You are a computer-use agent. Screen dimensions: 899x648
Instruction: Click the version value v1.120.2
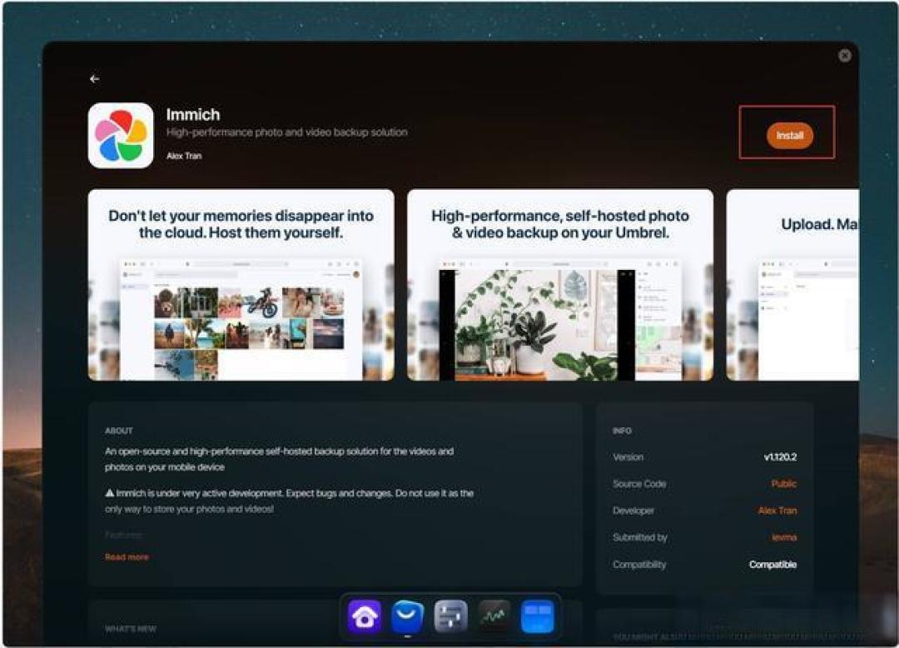pyautogui.click(x=780, y=457)
